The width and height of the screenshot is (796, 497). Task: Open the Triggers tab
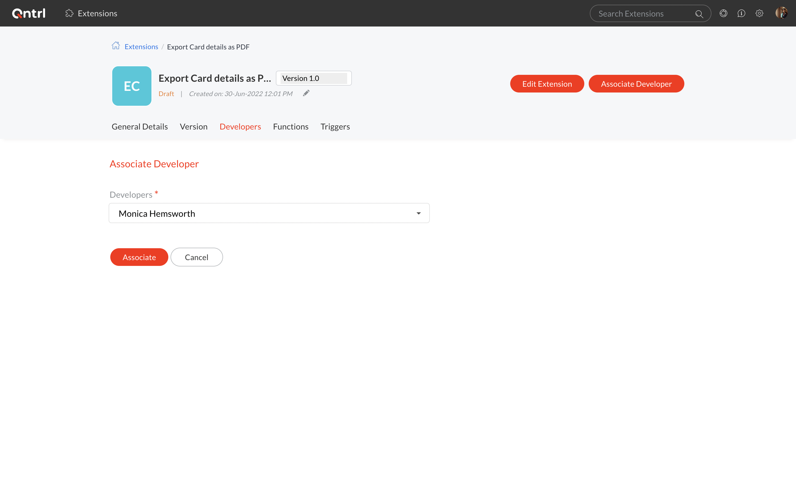click(x=335, y=126)
